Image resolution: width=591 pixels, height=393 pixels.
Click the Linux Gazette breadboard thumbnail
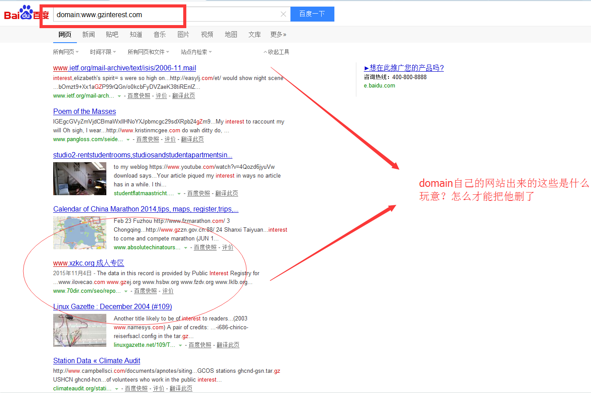point(80,331)
